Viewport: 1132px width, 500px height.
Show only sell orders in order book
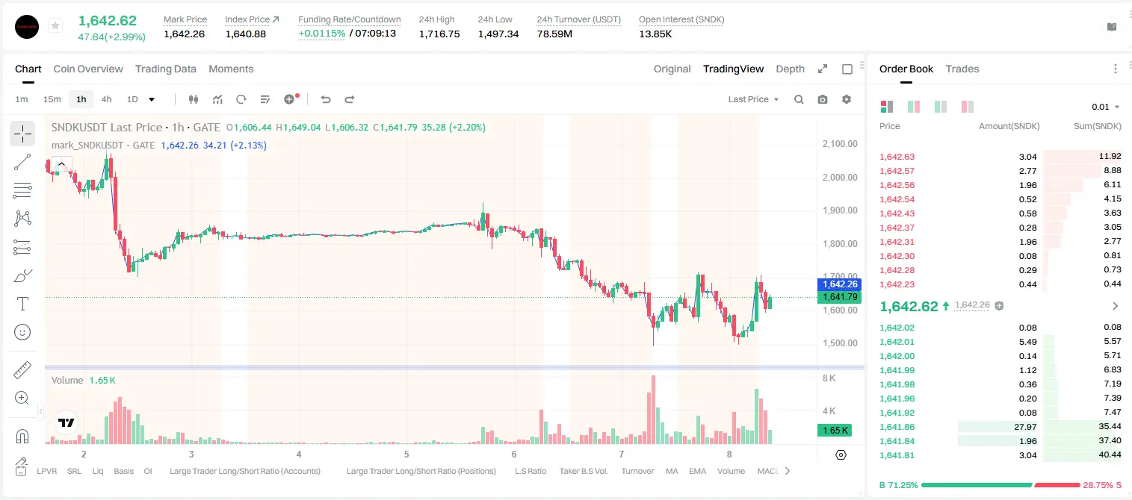968,107
